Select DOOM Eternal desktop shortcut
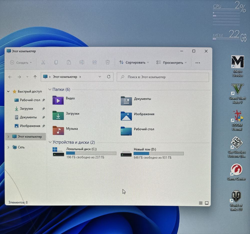Image resolution: width=250 pixels, height=234 pixels. pyautogui.click(x=237, y=120)
